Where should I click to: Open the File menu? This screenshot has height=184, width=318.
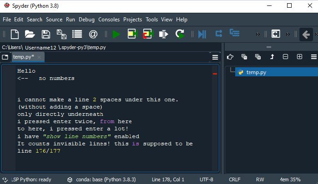7,20
